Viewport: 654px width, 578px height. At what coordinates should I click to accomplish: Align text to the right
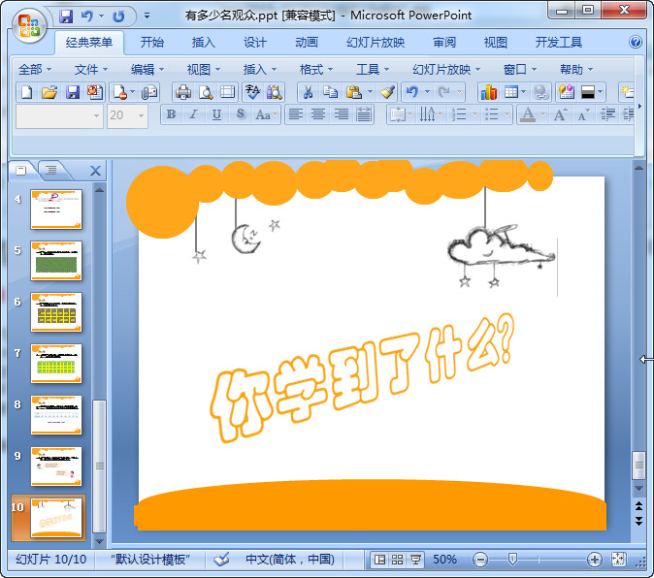(342, 114)
